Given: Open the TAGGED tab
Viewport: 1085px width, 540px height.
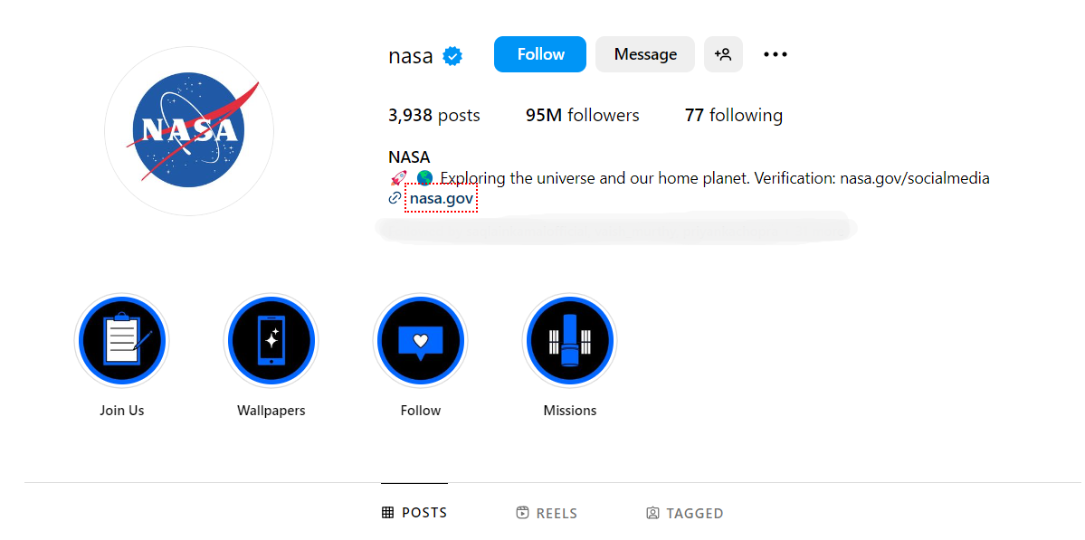Looking at the screenshot, I should 685,512.
